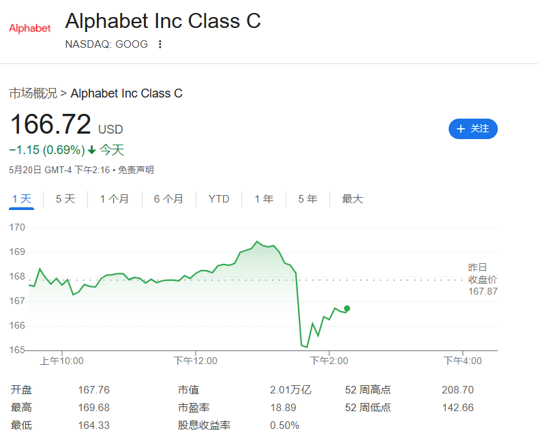
Task: Click the red Alphabet logo
Action: (30, 28)
